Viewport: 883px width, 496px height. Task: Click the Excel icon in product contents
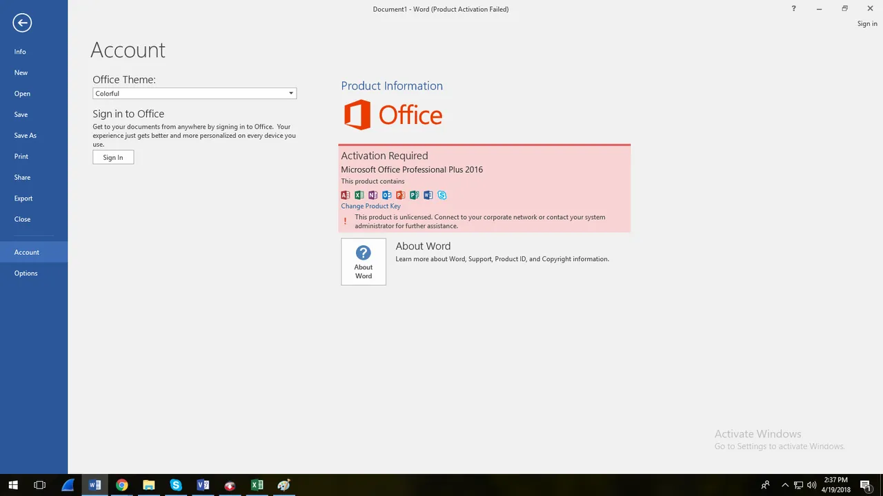(359, 195)
